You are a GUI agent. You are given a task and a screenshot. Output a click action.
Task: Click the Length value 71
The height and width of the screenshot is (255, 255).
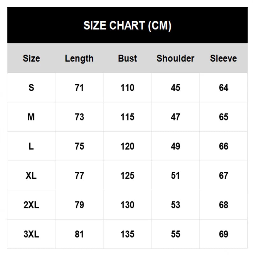[x=79, y=88]
